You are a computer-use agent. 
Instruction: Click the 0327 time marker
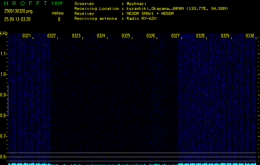pyautogui.click(x=175, y=36)
